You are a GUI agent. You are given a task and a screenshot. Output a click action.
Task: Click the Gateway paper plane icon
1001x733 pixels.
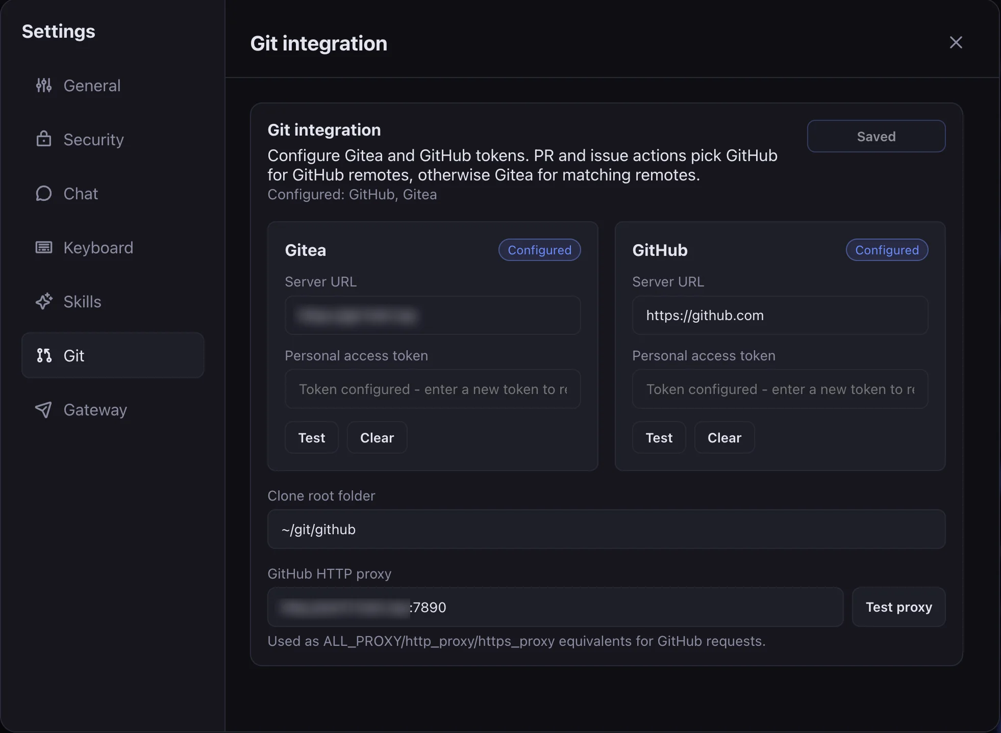pos(44,409)
